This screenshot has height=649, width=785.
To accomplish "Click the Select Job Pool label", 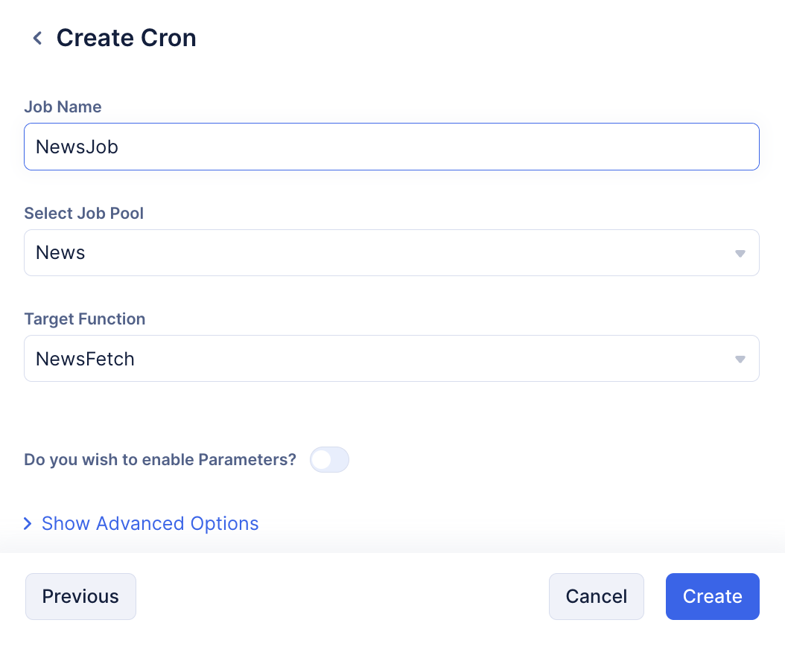I will tap(83, 213).
